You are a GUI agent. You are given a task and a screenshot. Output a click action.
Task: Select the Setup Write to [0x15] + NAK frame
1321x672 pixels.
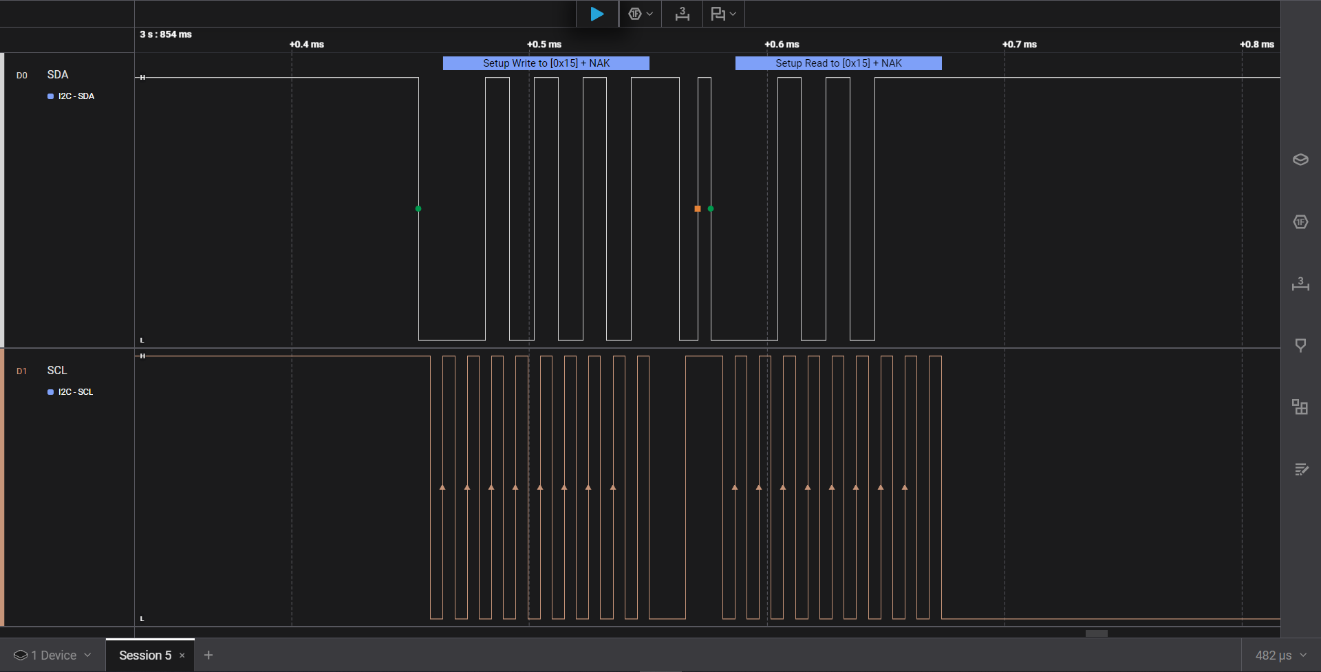pos(546,63)
